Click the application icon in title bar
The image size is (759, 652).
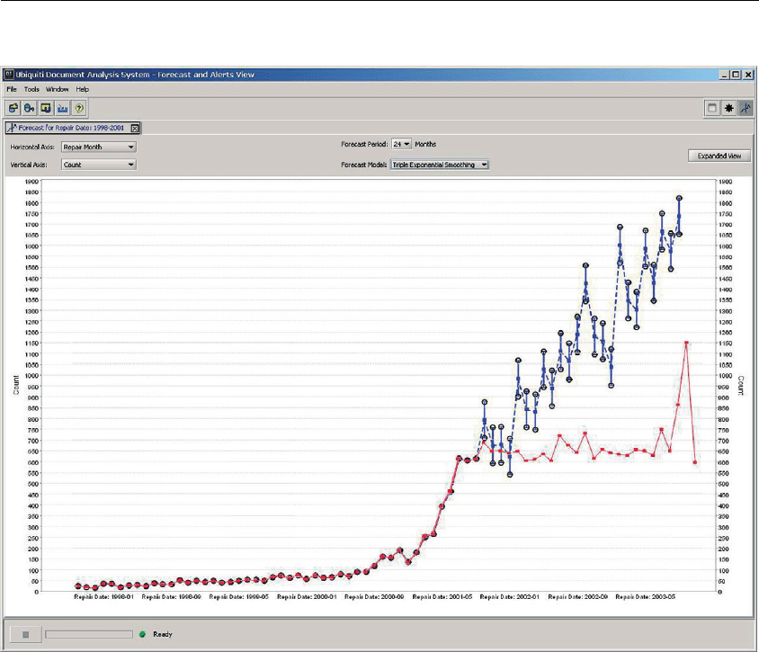(9, 75)
